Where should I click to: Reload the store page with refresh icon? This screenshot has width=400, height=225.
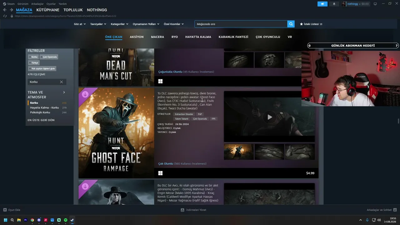5,16
